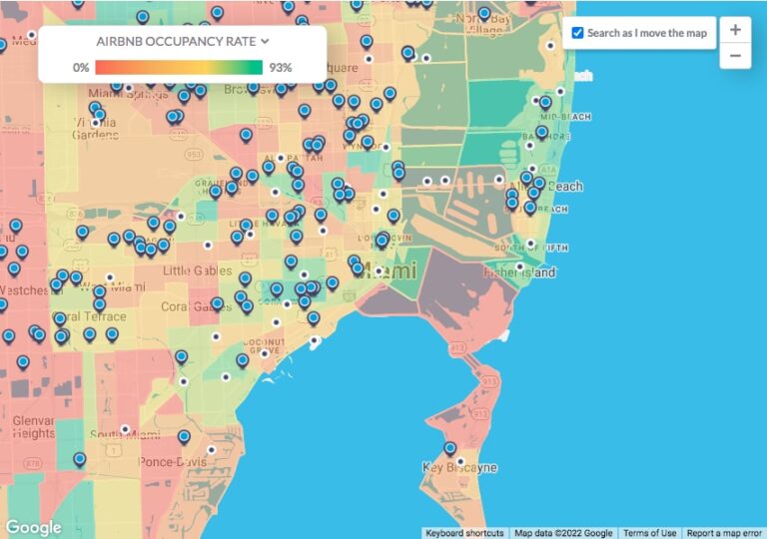Select the blue pin above Ponce-Davis
Viewport: 767px width, 539px height.
[x=185, y=436]
